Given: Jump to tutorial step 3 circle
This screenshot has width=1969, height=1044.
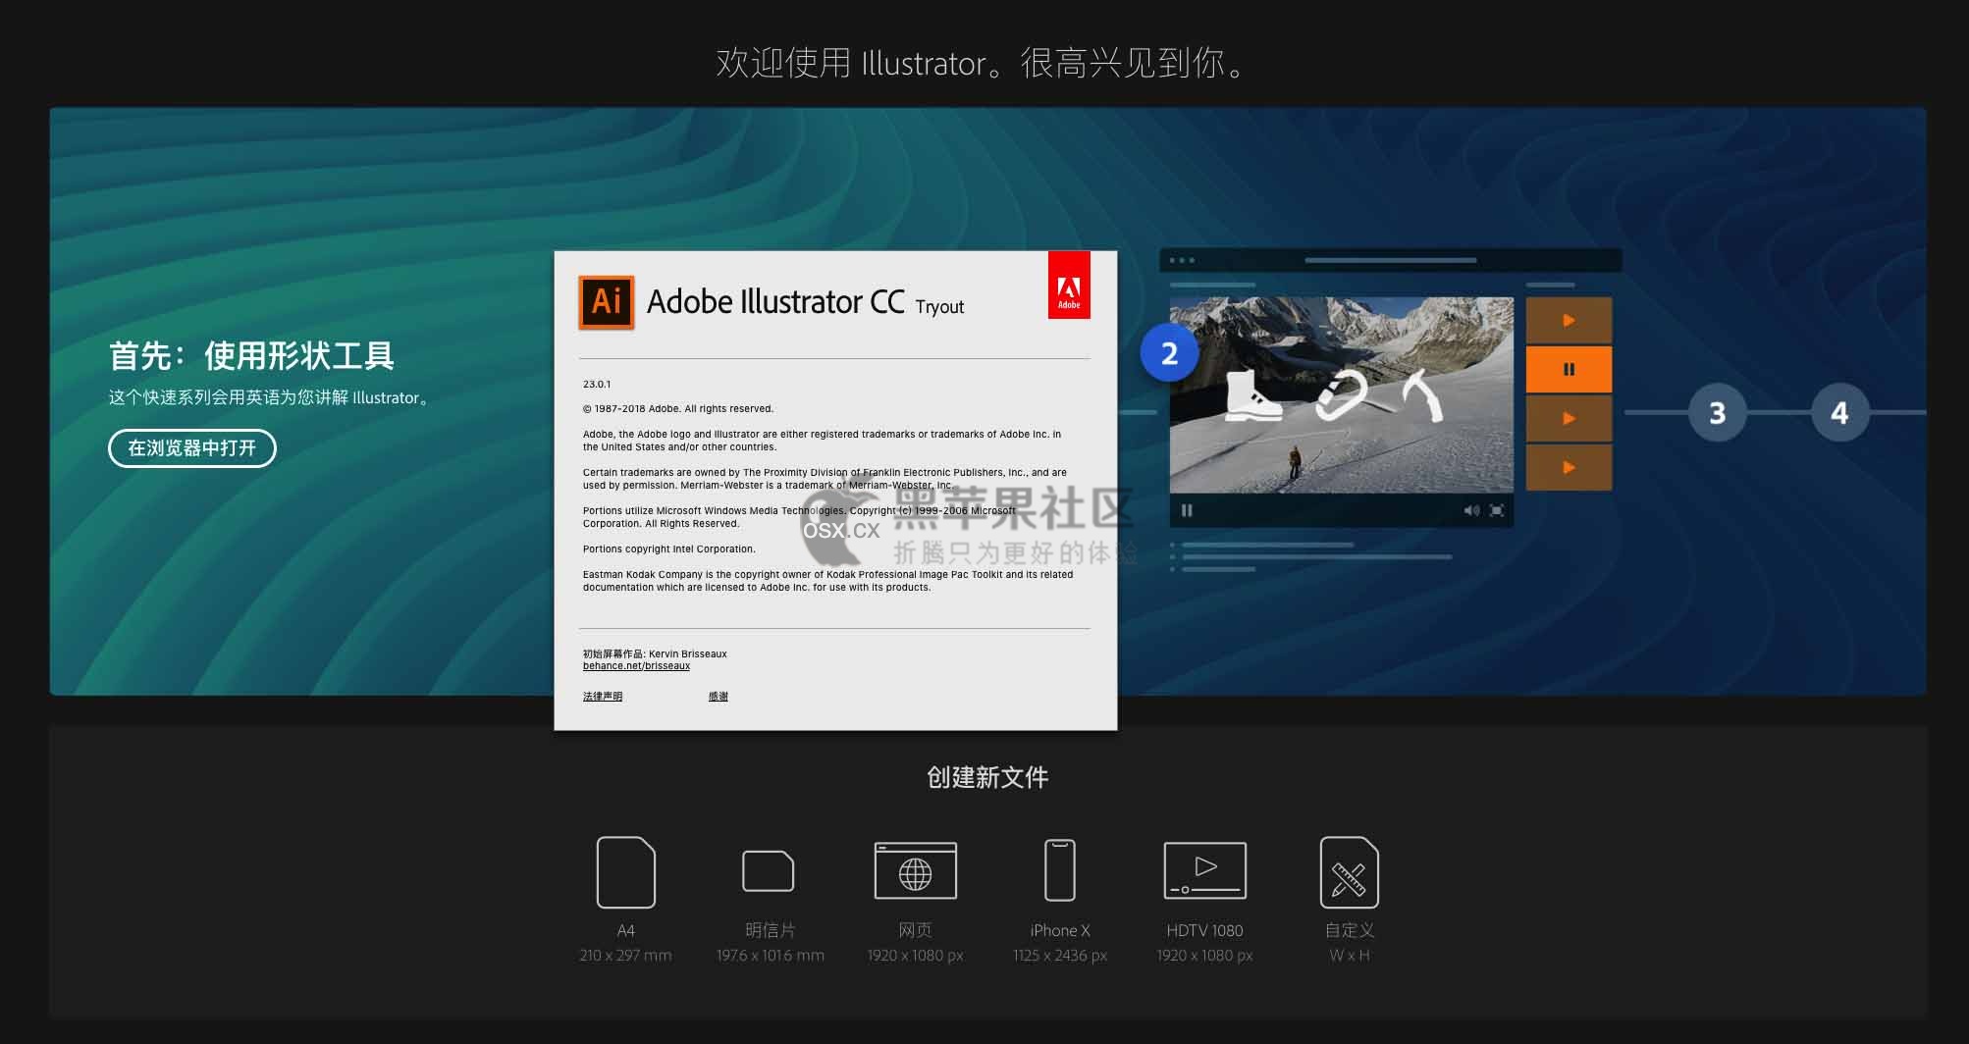Looking at the screenshot, I should pos(1717,412).
